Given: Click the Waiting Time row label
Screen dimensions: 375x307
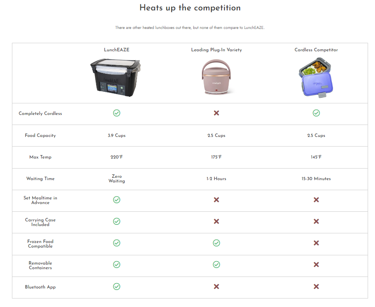Looking at the screenshot, I should tap(41, 179).
